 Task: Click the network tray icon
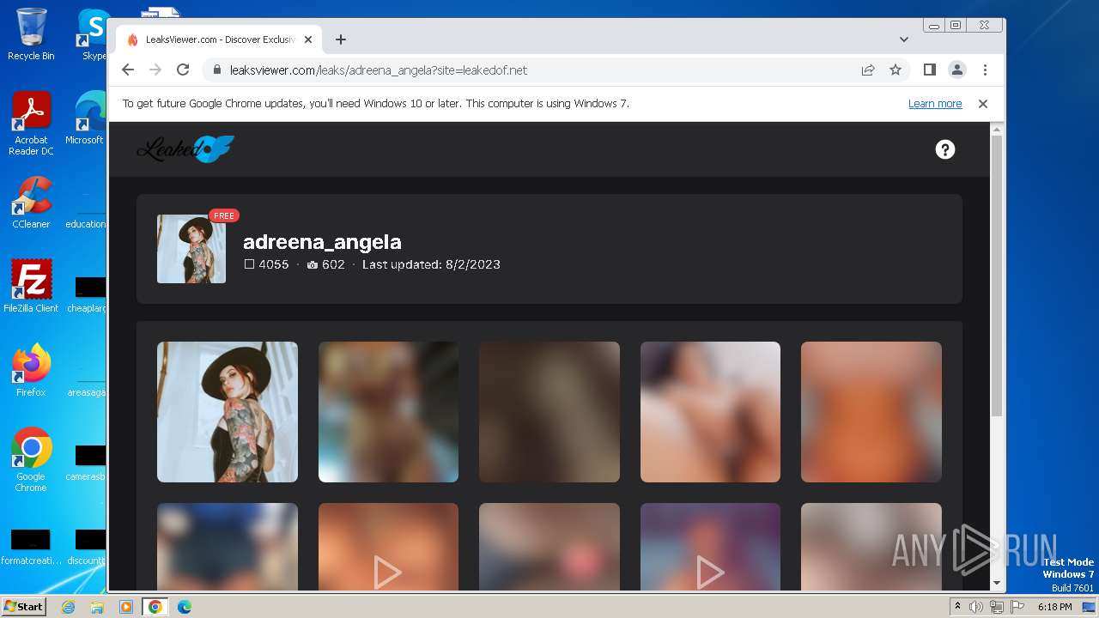click(997, 607)
